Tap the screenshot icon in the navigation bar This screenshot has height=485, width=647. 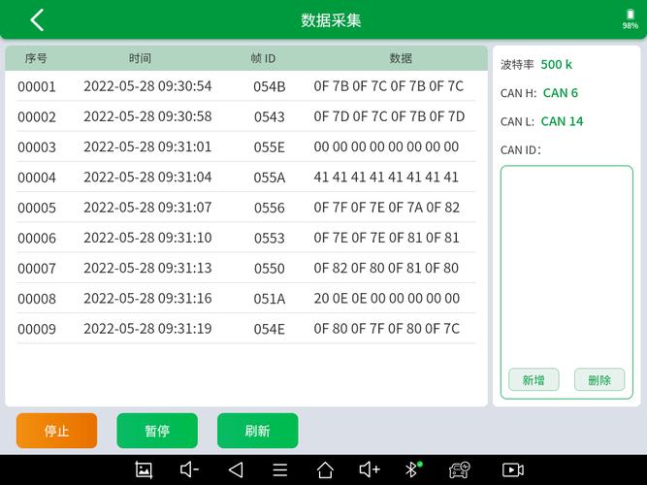pyautogui.click(x=144, y=469)
